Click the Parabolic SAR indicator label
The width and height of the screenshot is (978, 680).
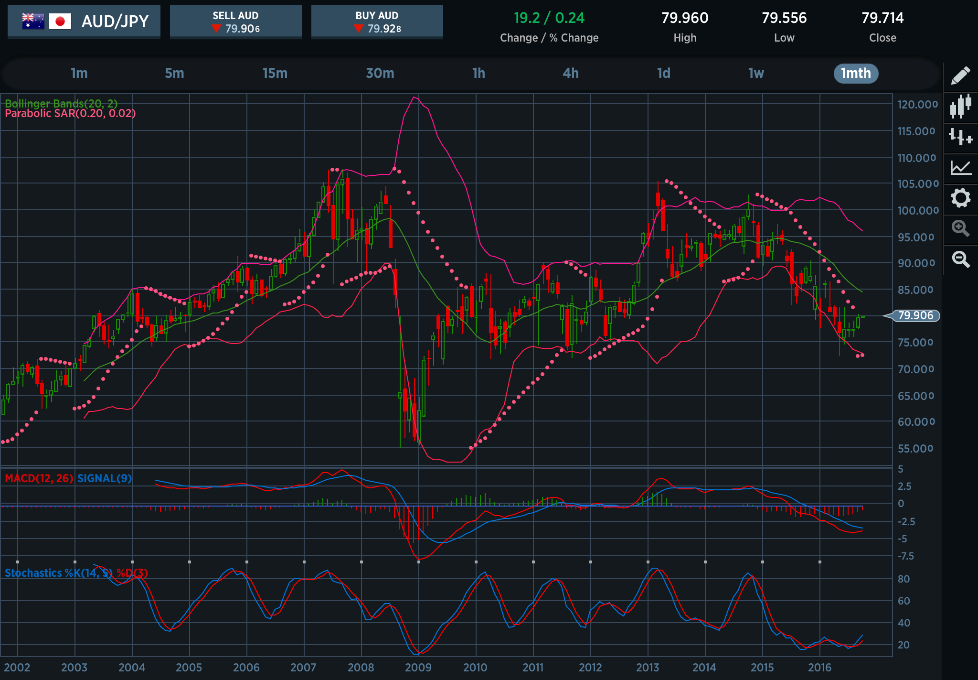[70, 114]
